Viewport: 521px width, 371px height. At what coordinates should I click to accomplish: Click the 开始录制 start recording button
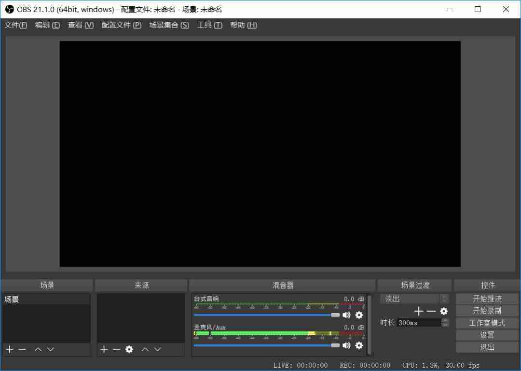click(x=487, y=311)
